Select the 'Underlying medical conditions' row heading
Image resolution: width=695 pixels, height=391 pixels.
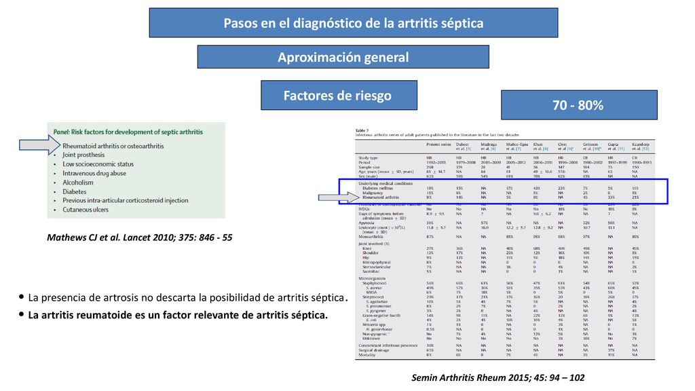386,183
